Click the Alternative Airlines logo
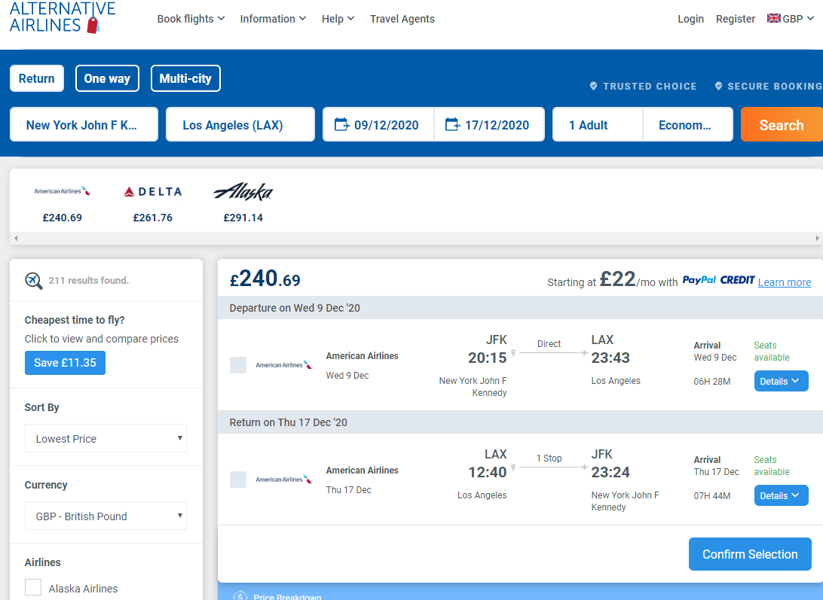The image size is (823, 600). (x=63, y=17)
